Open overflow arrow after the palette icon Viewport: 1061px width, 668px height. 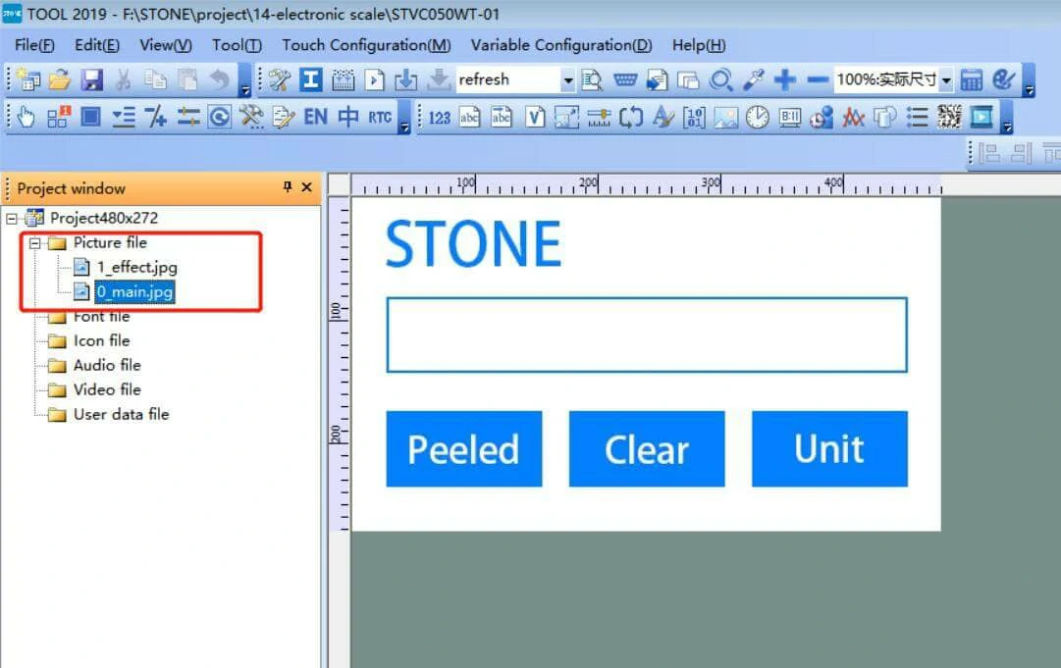(1030, 81)
